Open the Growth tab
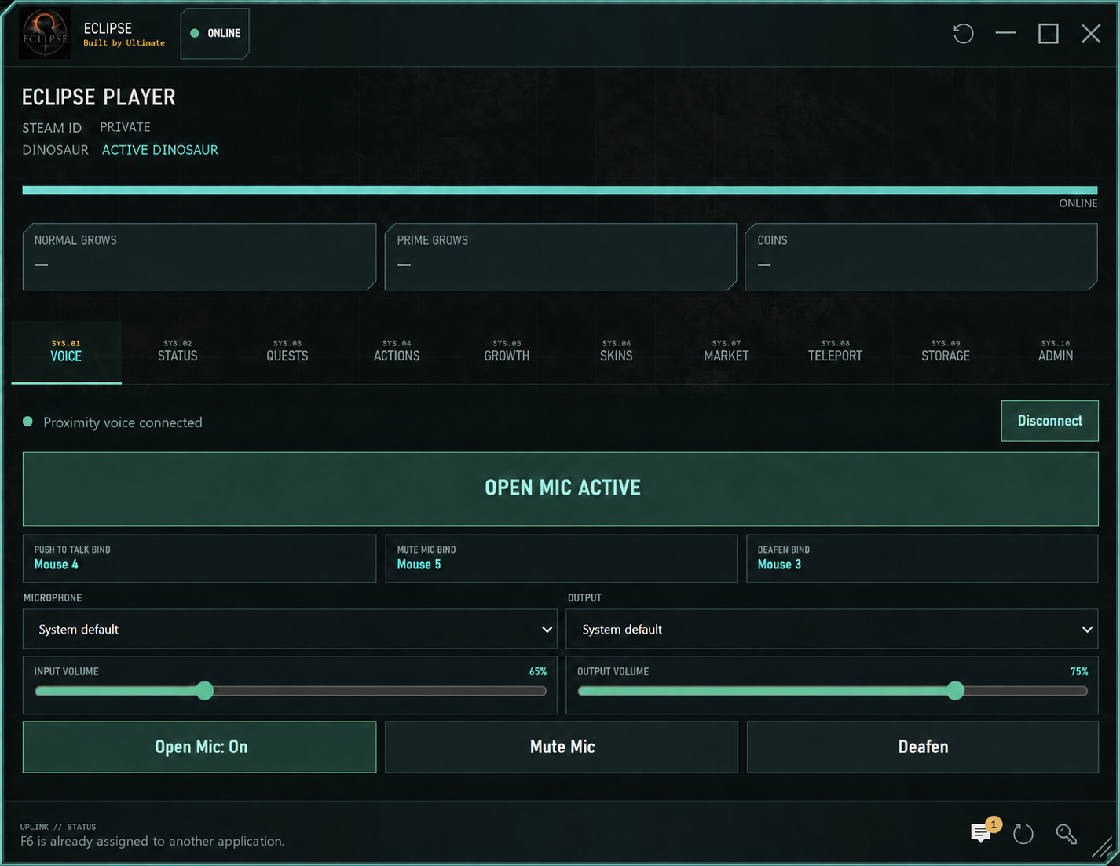Screen dimensions: 1120x866 (x=507, y=351)
